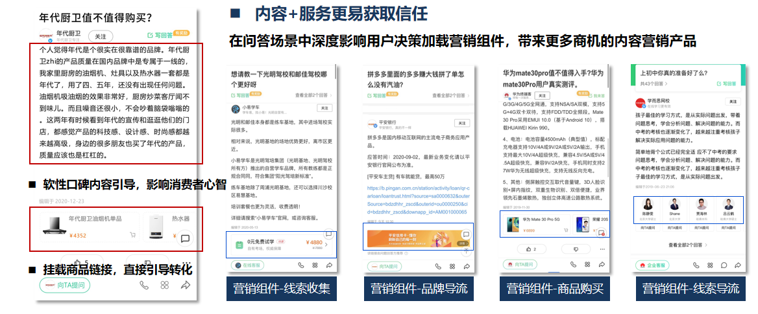Expand 查看全部2个回答 below teacher cards

[688, 245]
